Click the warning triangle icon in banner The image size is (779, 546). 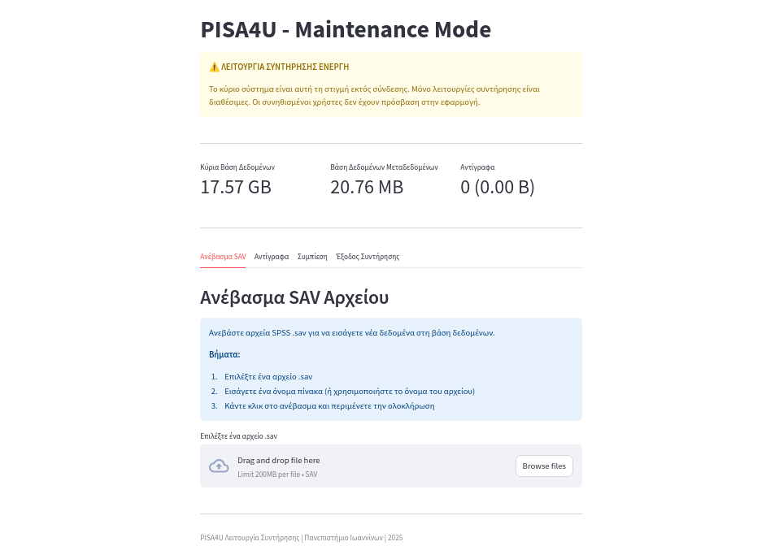pos(214,67)
